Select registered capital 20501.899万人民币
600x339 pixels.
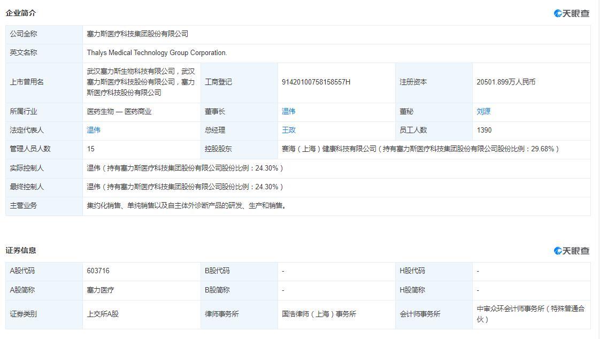coord(506,82)
